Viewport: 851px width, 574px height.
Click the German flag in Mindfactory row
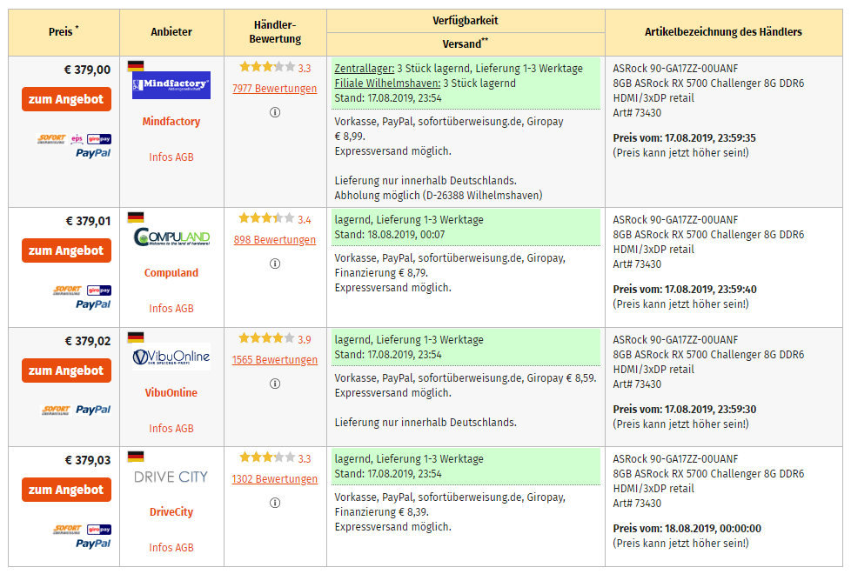point(136,66)
